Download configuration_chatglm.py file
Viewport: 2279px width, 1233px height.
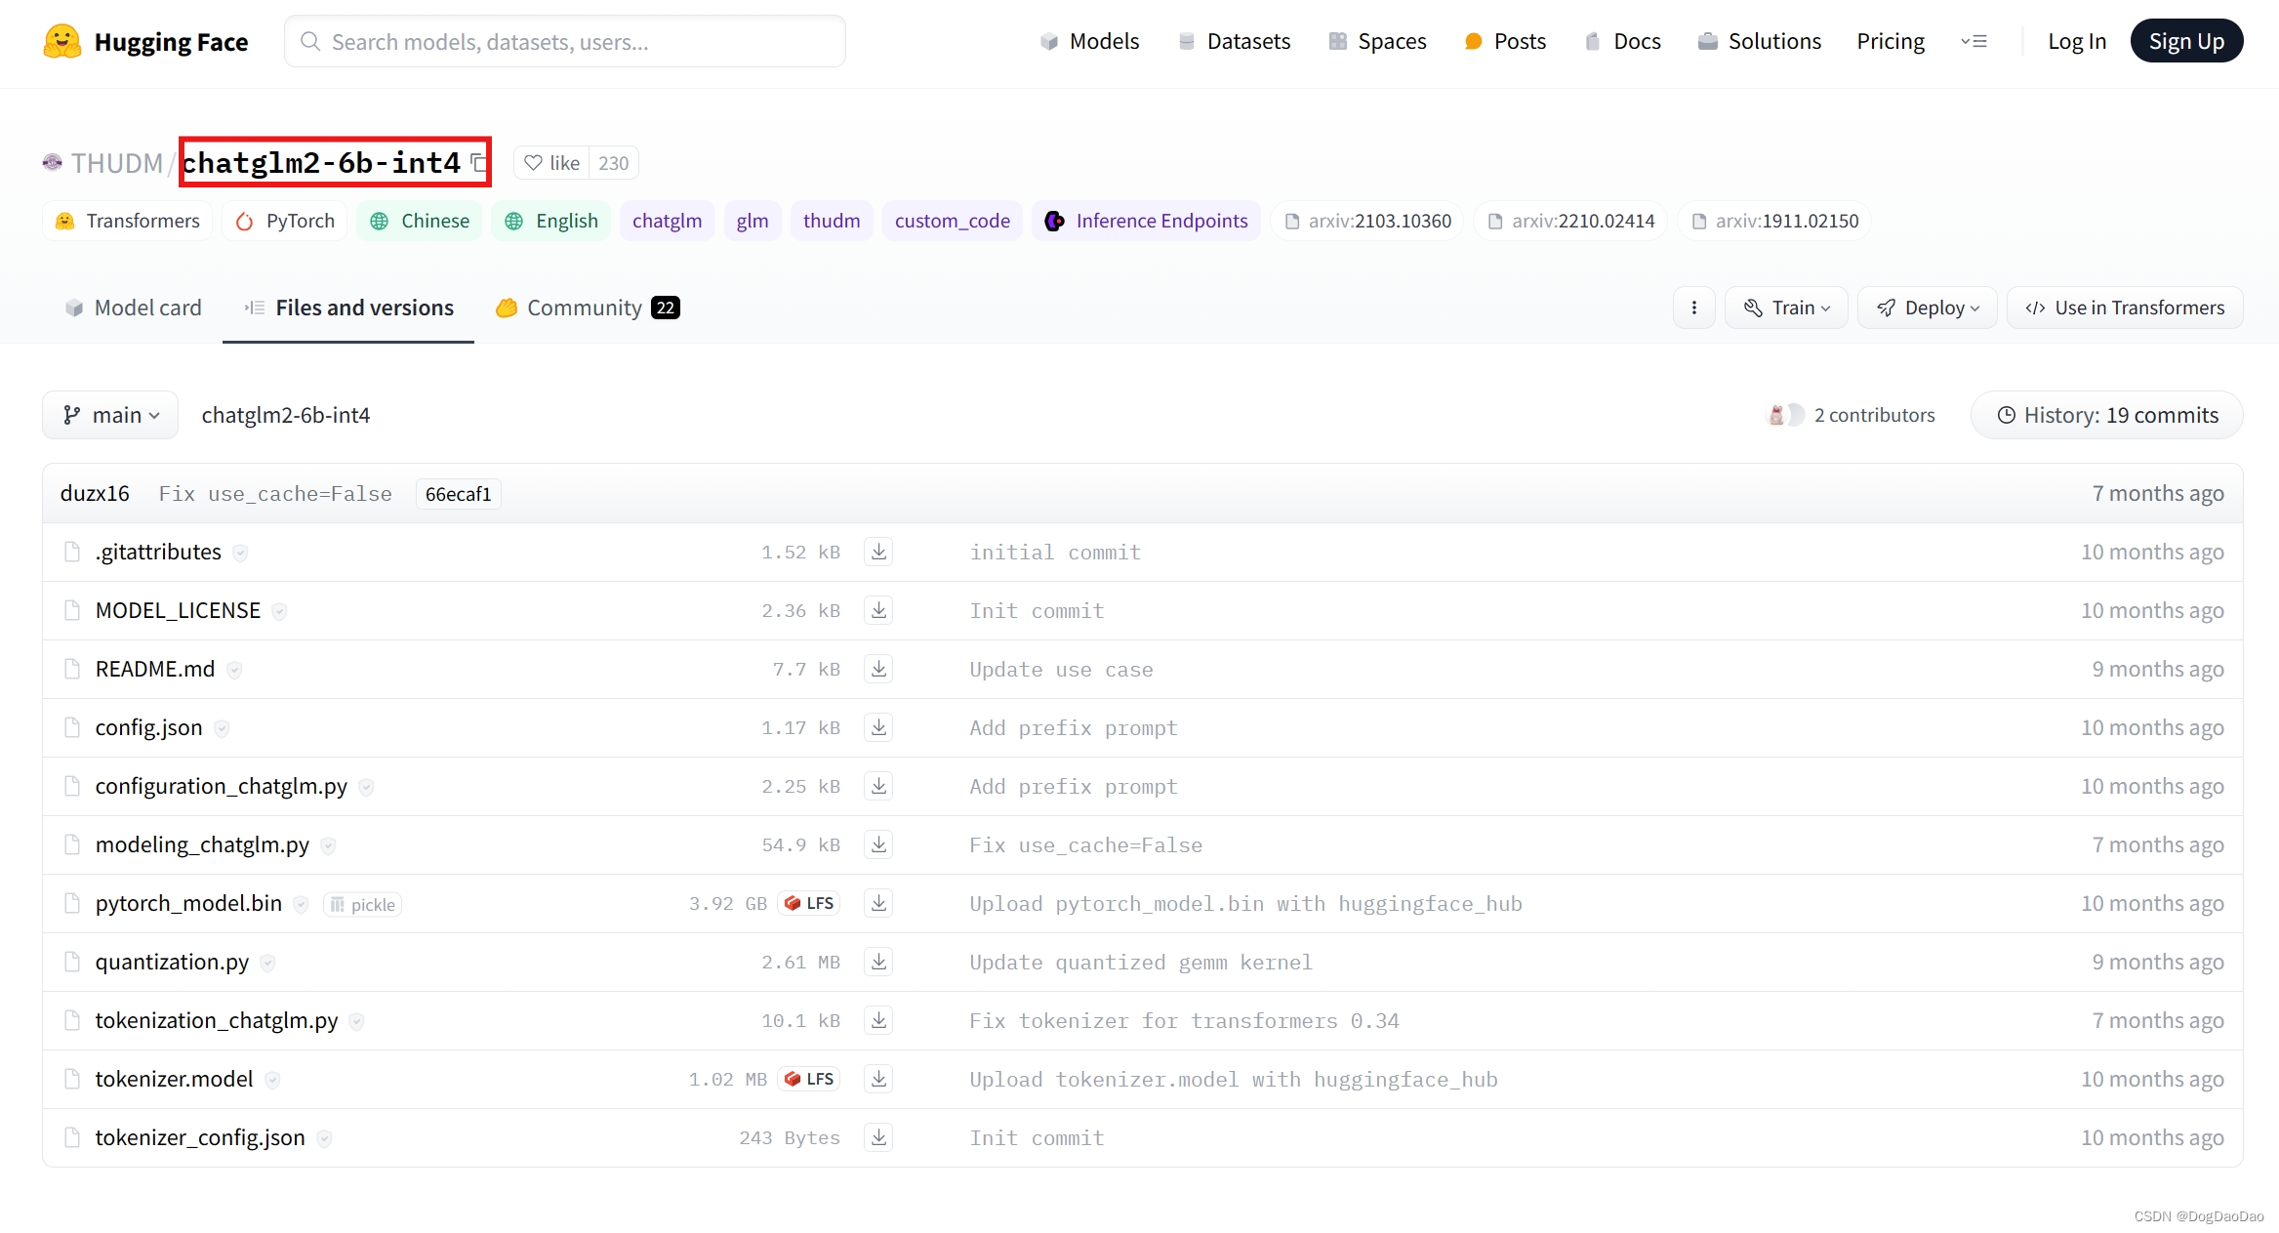click(x=878, y=786)
